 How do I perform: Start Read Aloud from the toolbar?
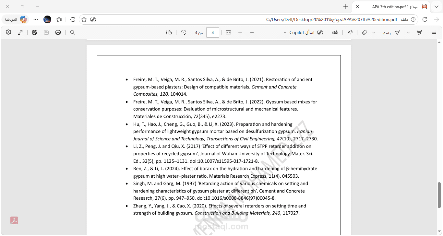click(x=350, y=32)
